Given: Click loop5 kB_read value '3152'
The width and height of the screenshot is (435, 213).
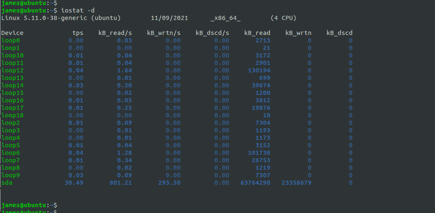Looking at the screenshot, I should click(x=263, y=146).
